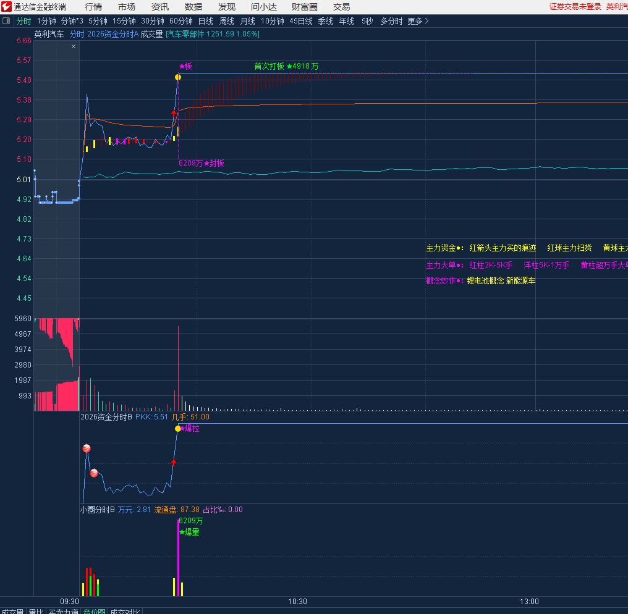Switch to the 竞价图 bottom tab
The image size is (628, 614).
[94, 610]
